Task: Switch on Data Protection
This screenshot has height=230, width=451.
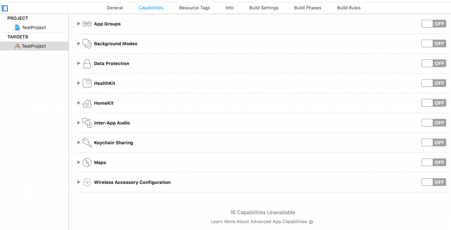Action: click(x=434, y=63)
